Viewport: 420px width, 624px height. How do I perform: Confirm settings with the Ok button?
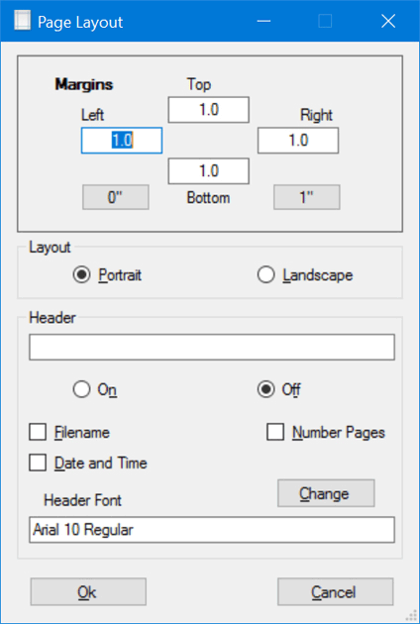pos(88,592)
